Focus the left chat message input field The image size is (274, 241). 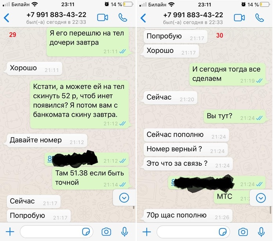[x=56, y=232]
